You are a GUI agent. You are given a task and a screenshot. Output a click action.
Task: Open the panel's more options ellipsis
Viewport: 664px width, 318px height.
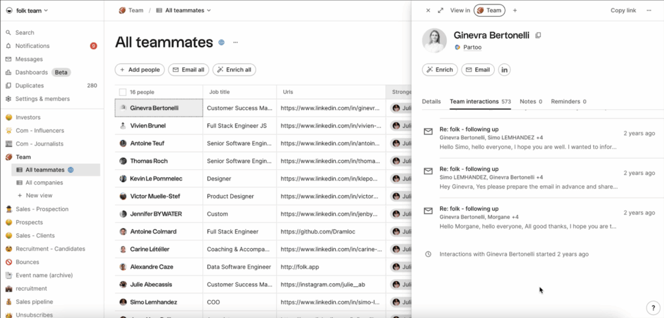(649, 10)
